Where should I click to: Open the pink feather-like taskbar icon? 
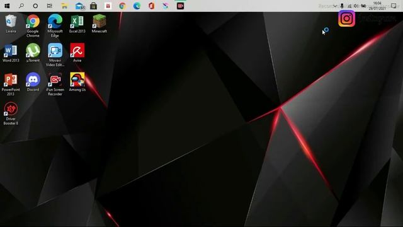coord(166,6)
